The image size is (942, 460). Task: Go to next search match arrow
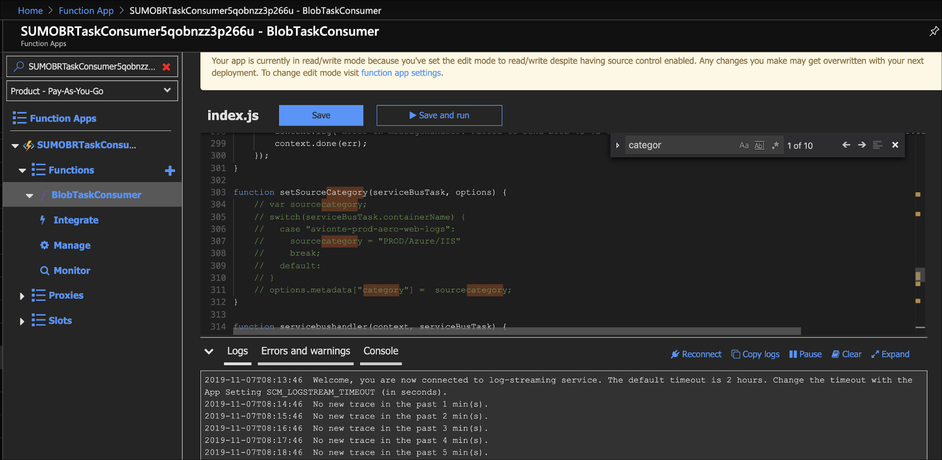click(862, 145)
